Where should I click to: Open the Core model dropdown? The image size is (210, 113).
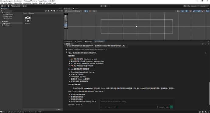click(x=110, y=107)
